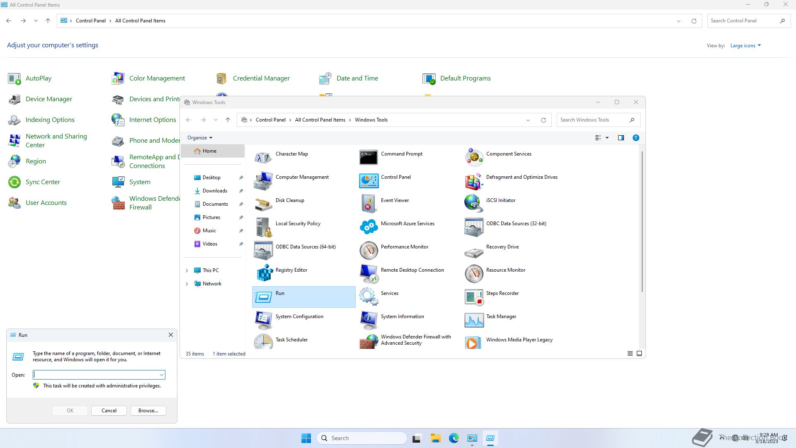Screen dimensions: 796x448
Task: Expand the This PC tree node
Action: point(187,270)
